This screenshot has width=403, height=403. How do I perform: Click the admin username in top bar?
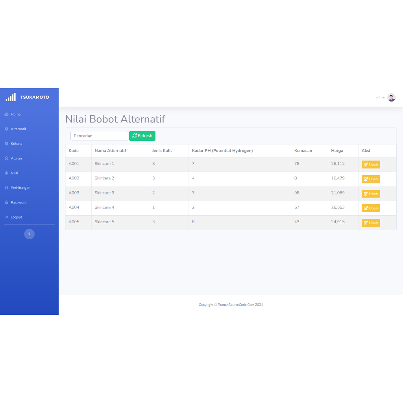tap(380, 97)
